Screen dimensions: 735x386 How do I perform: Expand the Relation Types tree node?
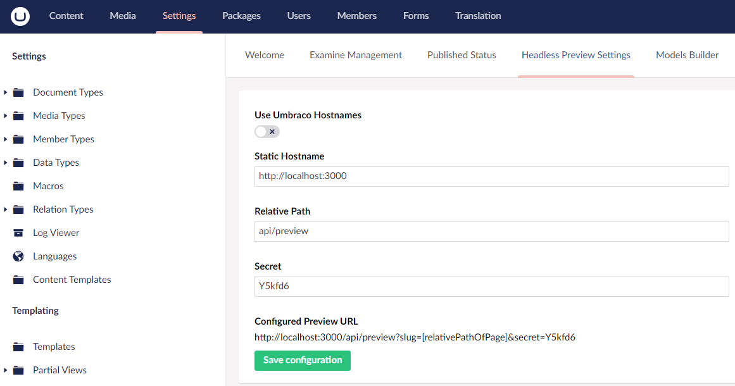click(5, 209)
